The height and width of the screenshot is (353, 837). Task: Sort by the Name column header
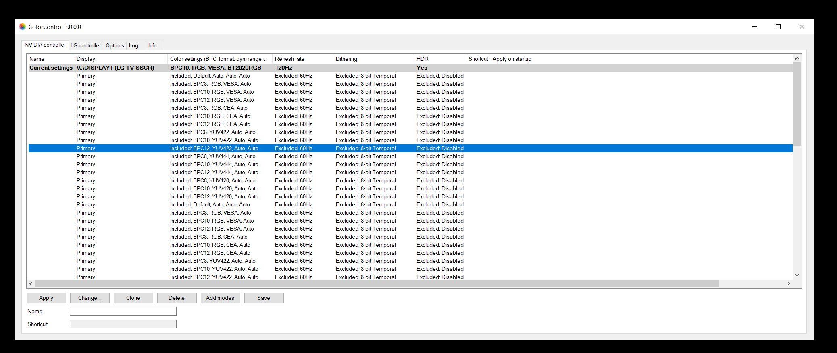(51, 59)
